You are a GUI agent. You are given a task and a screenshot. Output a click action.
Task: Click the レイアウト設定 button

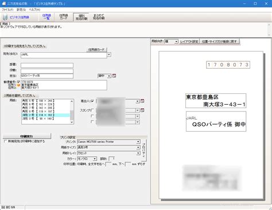(189, 41)
